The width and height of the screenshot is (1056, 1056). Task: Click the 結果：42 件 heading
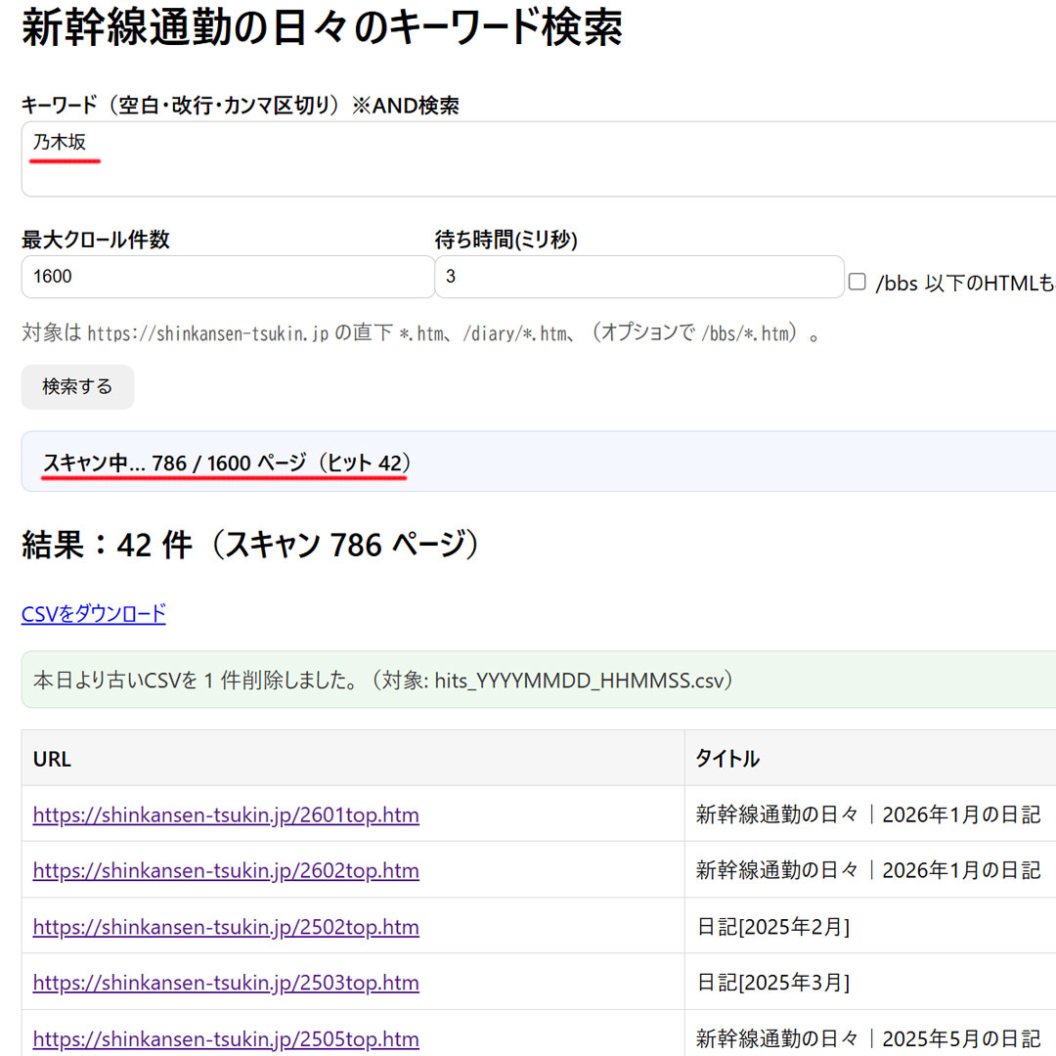click(252, 545)
